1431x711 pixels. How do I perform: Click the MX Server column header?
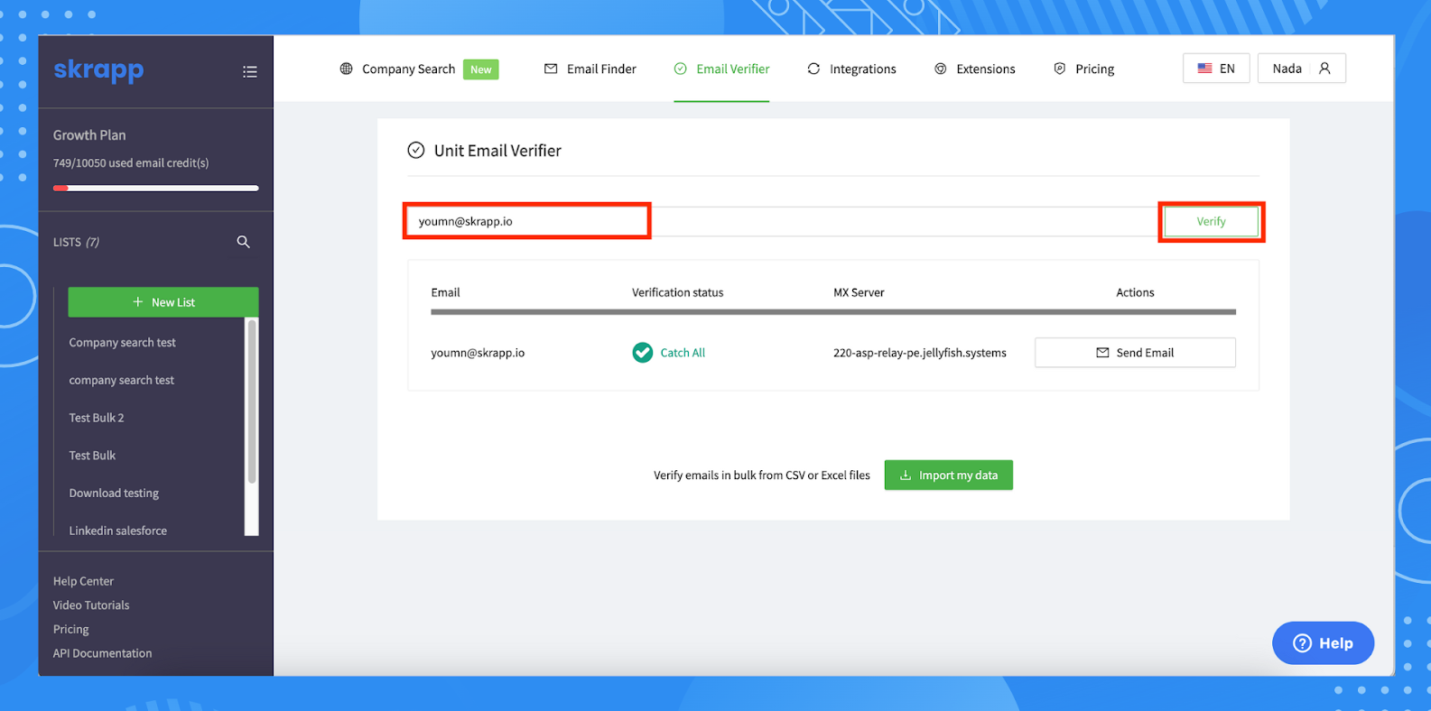tap(859, 292)
